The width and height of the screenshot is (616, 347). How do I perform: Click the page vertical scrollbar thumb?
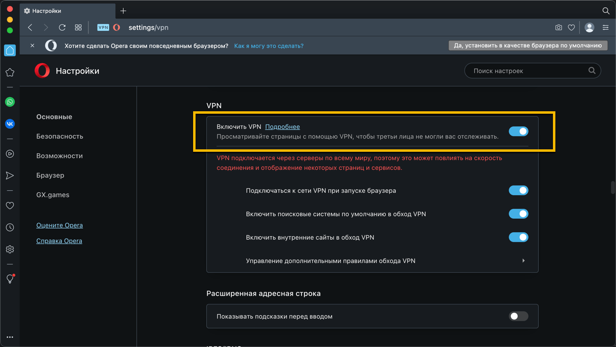pos(612,187)
